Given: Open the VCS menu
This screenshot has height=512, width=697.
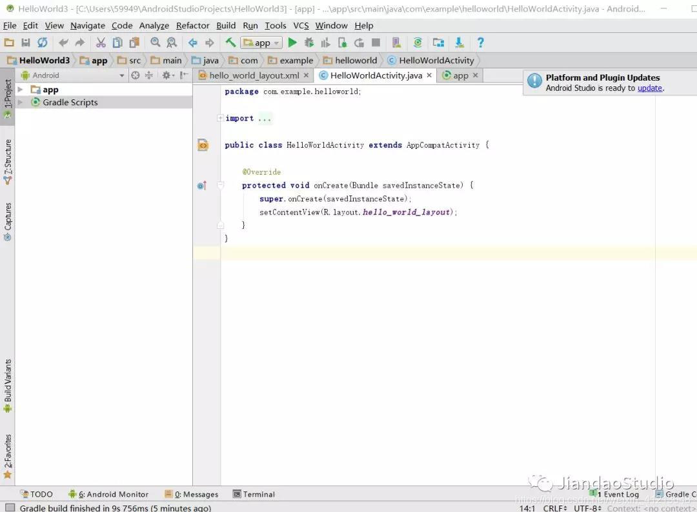Looking at the screenshot, I should (301, 26).
